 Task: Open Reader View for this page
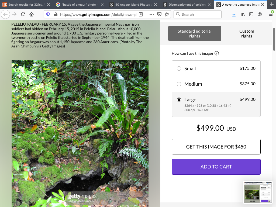(x=141, y=14)
